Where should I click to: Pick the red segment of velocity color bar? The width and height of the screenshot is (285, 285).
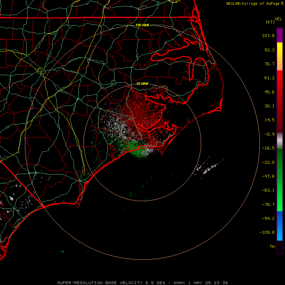coord(280,101)
